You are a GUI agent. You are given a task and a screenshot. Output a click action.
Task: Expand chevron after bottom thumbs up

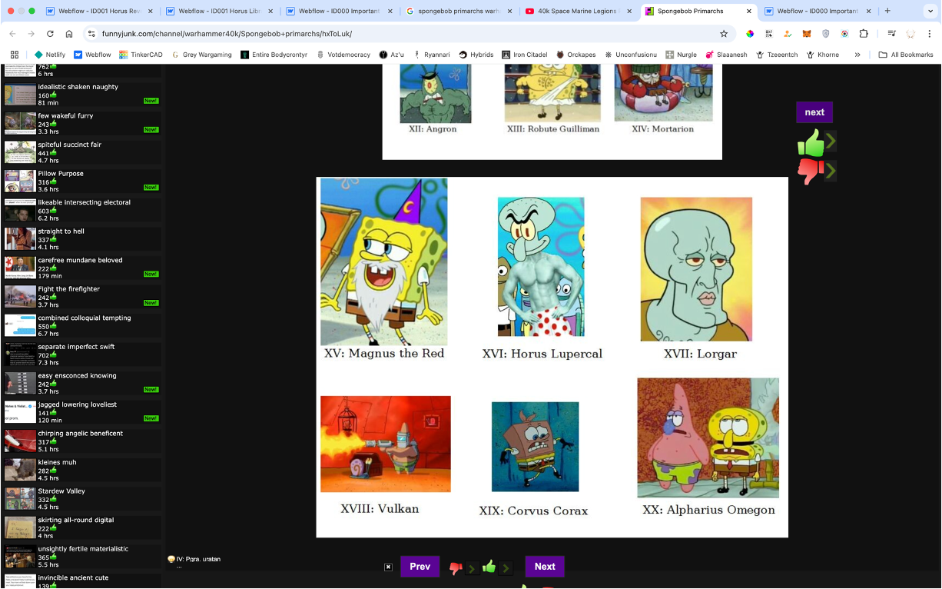click(506, 569)
